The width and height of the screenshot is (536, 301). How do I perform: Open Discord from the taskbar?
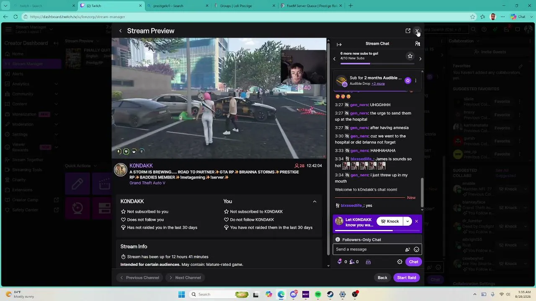(x=294, y=294)
